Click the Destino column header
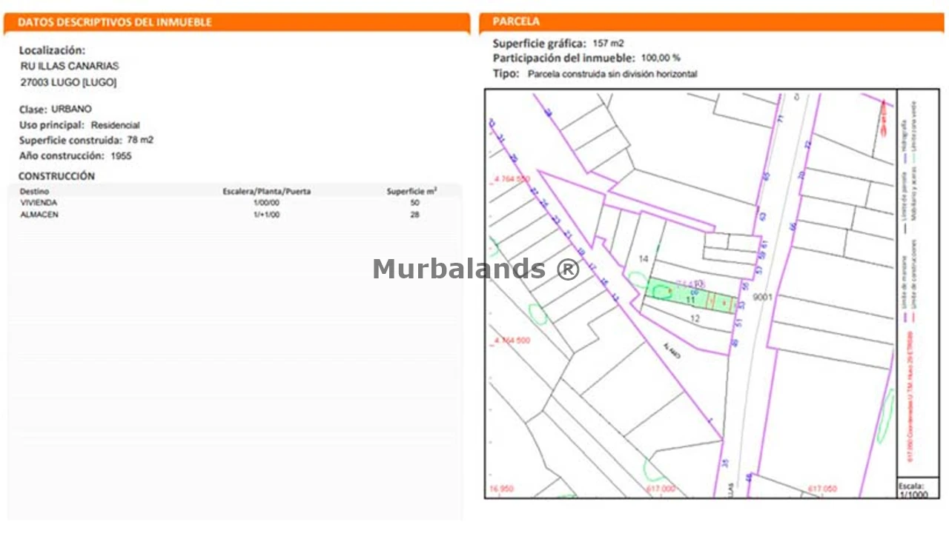 coord(35,191)
